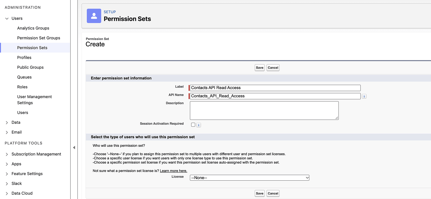This screenshot has width=431, height=199.
Task: Click Subscription Management label in sidebar
Action: click(36, 154)
